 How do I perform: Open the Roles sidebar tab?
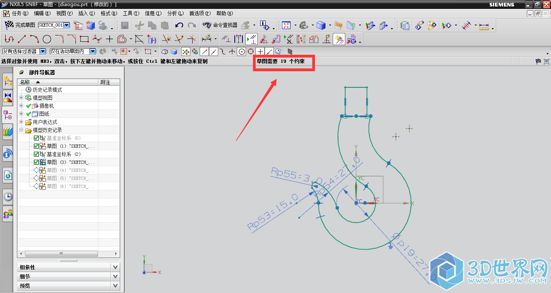tap(8, 214)
